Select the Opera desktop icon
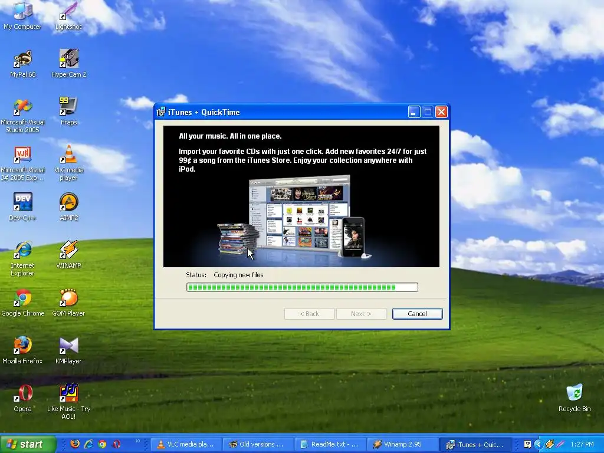The height and width of the screenshot is (453, 604). [x=23, y=398]
